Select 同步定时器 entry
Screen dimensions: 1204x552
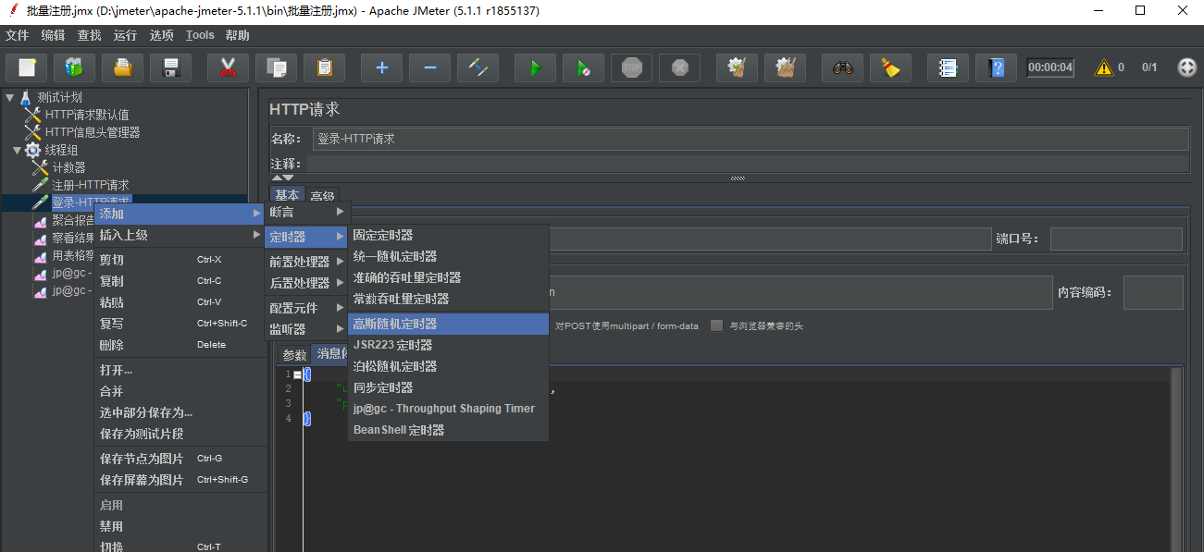pos(449,387)
